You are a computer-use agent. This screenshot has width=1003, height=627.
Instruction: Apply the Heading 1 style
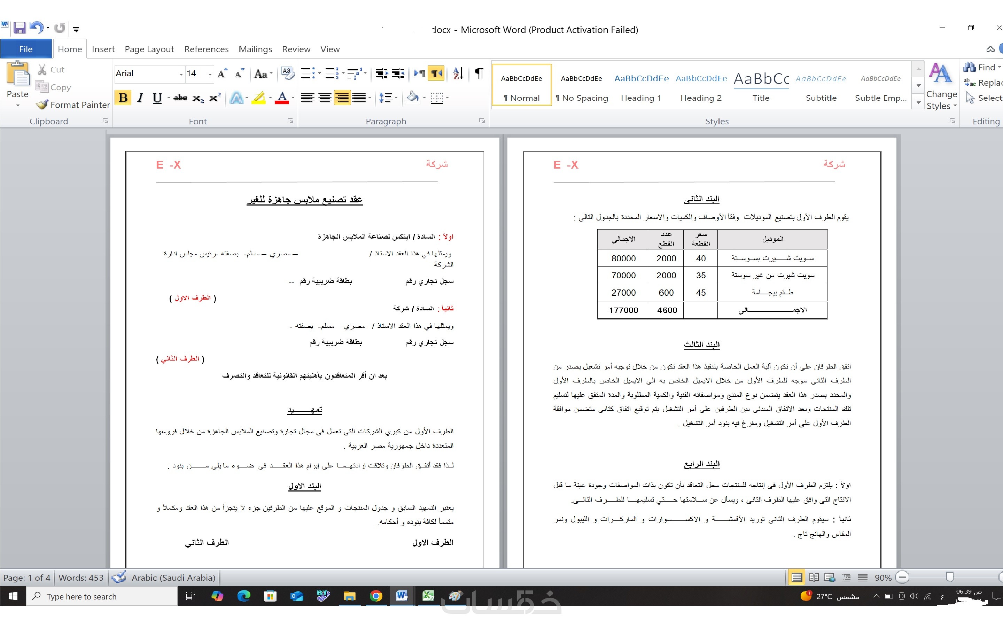[641, 87]
